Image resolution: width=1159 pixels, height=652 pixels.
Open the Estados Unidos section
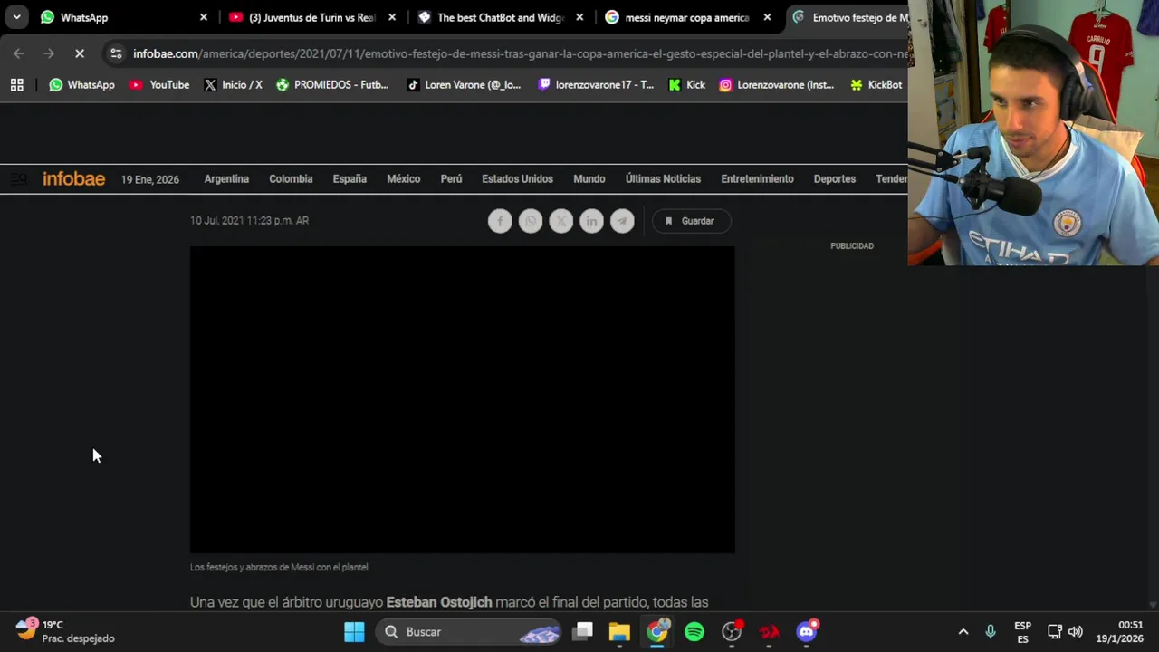pyautogui.click(x=517, y=178)
